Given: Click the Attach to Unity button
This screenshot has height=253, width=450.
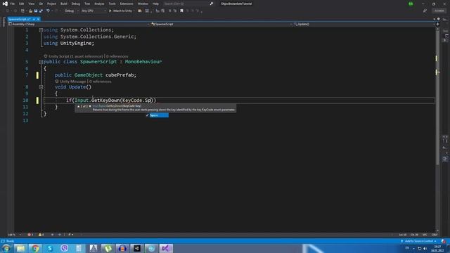Looking at the screenshot, I should 121,11.
